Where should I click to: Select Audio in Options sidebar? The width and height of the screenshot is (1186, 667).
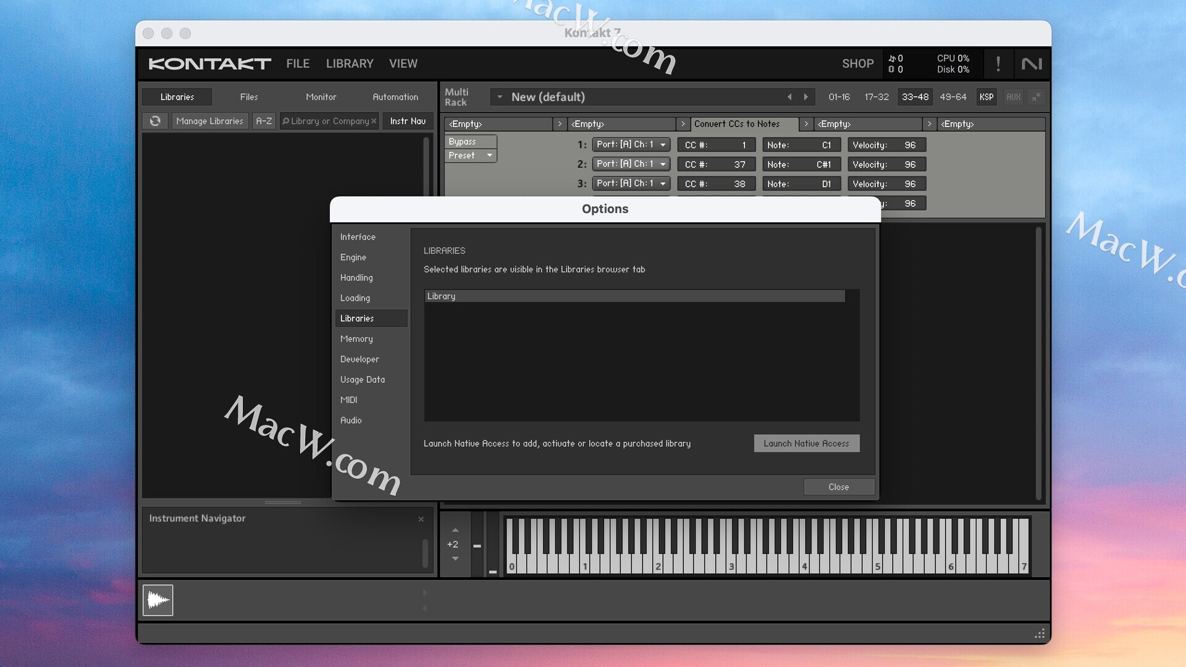351,420
